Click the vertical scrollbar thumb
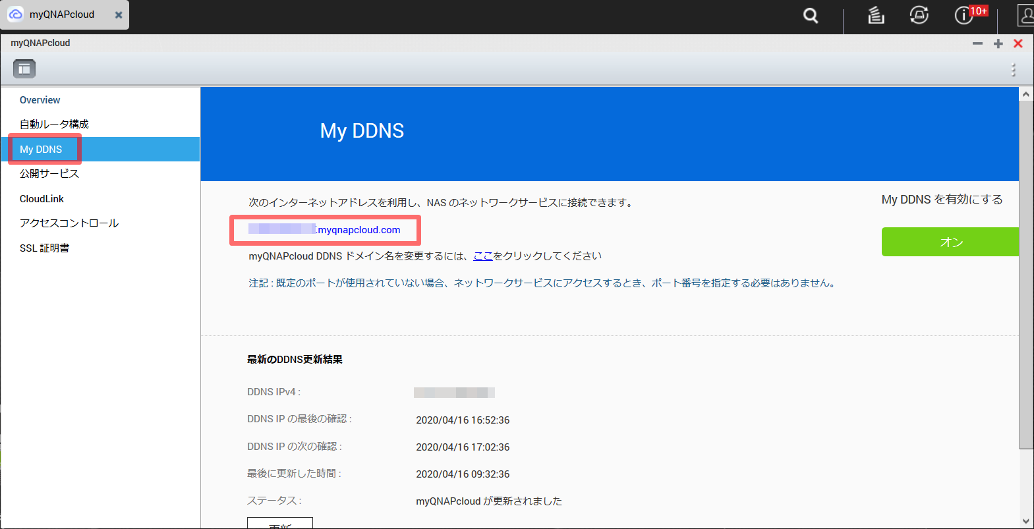Viewport: 1034px width, 529px height. (1026, 275)
